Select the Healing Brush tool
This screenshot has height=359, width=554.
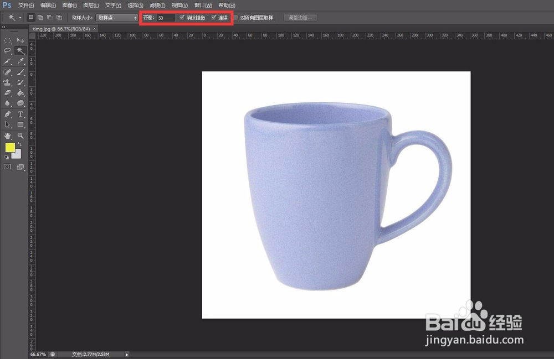[x=7, y=72]
